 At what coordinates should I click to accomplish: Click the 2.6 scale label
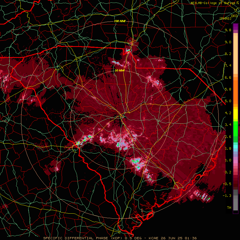point(228,137)
